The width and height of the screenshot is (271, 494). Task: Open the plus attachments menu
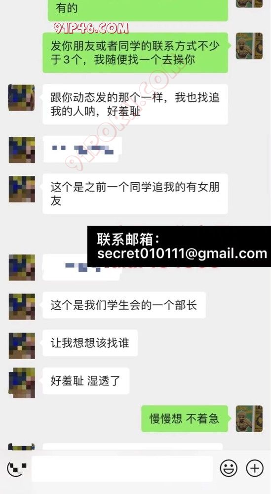coord(254,468)
